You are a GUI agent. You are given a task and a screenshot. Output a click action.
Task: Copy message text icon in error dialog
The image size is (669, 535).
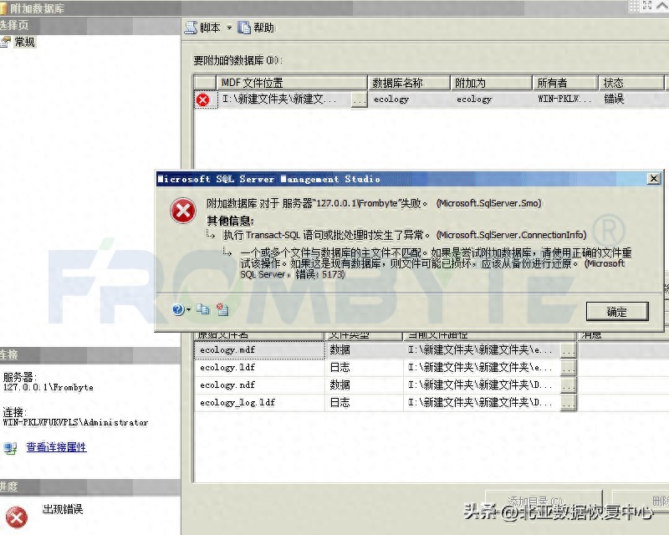pyautogui.click(x=203, y=309)
